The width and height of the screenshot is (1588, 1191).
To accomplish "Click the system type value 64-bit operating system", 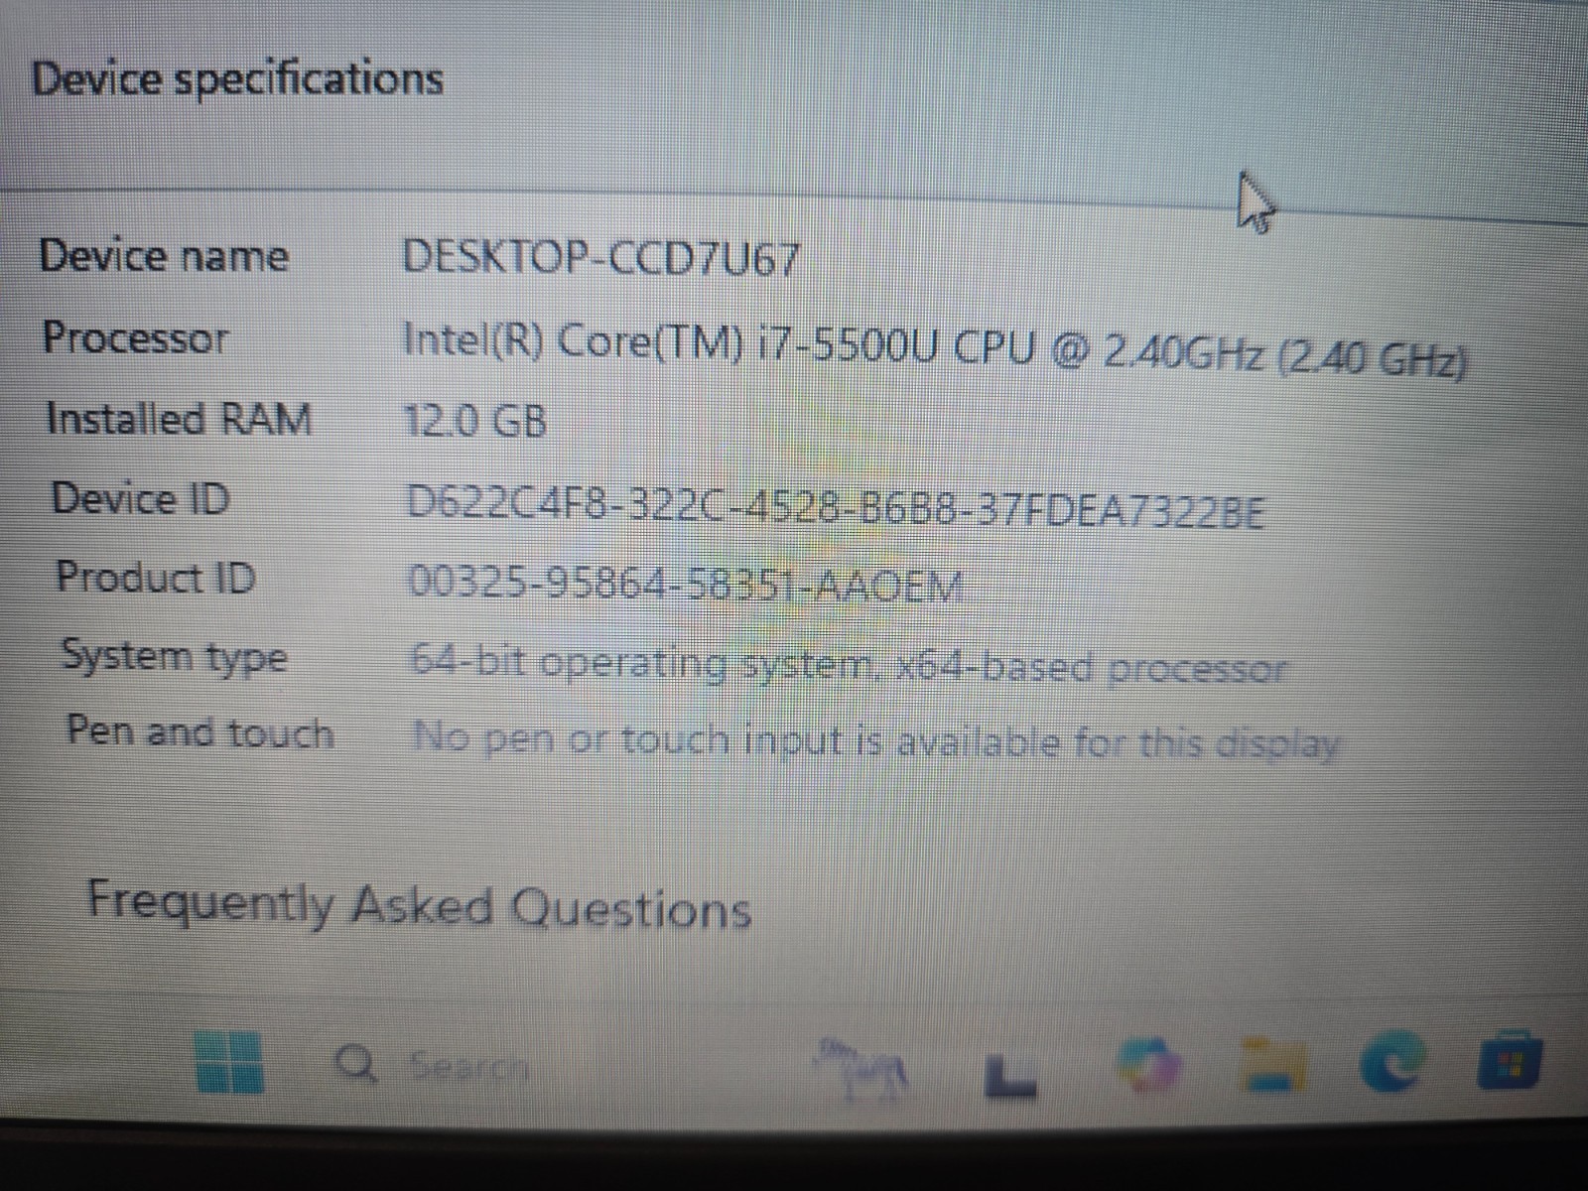I will pyautogui.click(x=848, y=665).
